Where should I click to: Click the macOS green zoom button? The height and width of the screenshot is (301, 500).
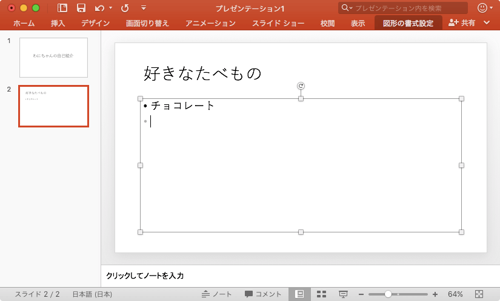tap(36, 8)
